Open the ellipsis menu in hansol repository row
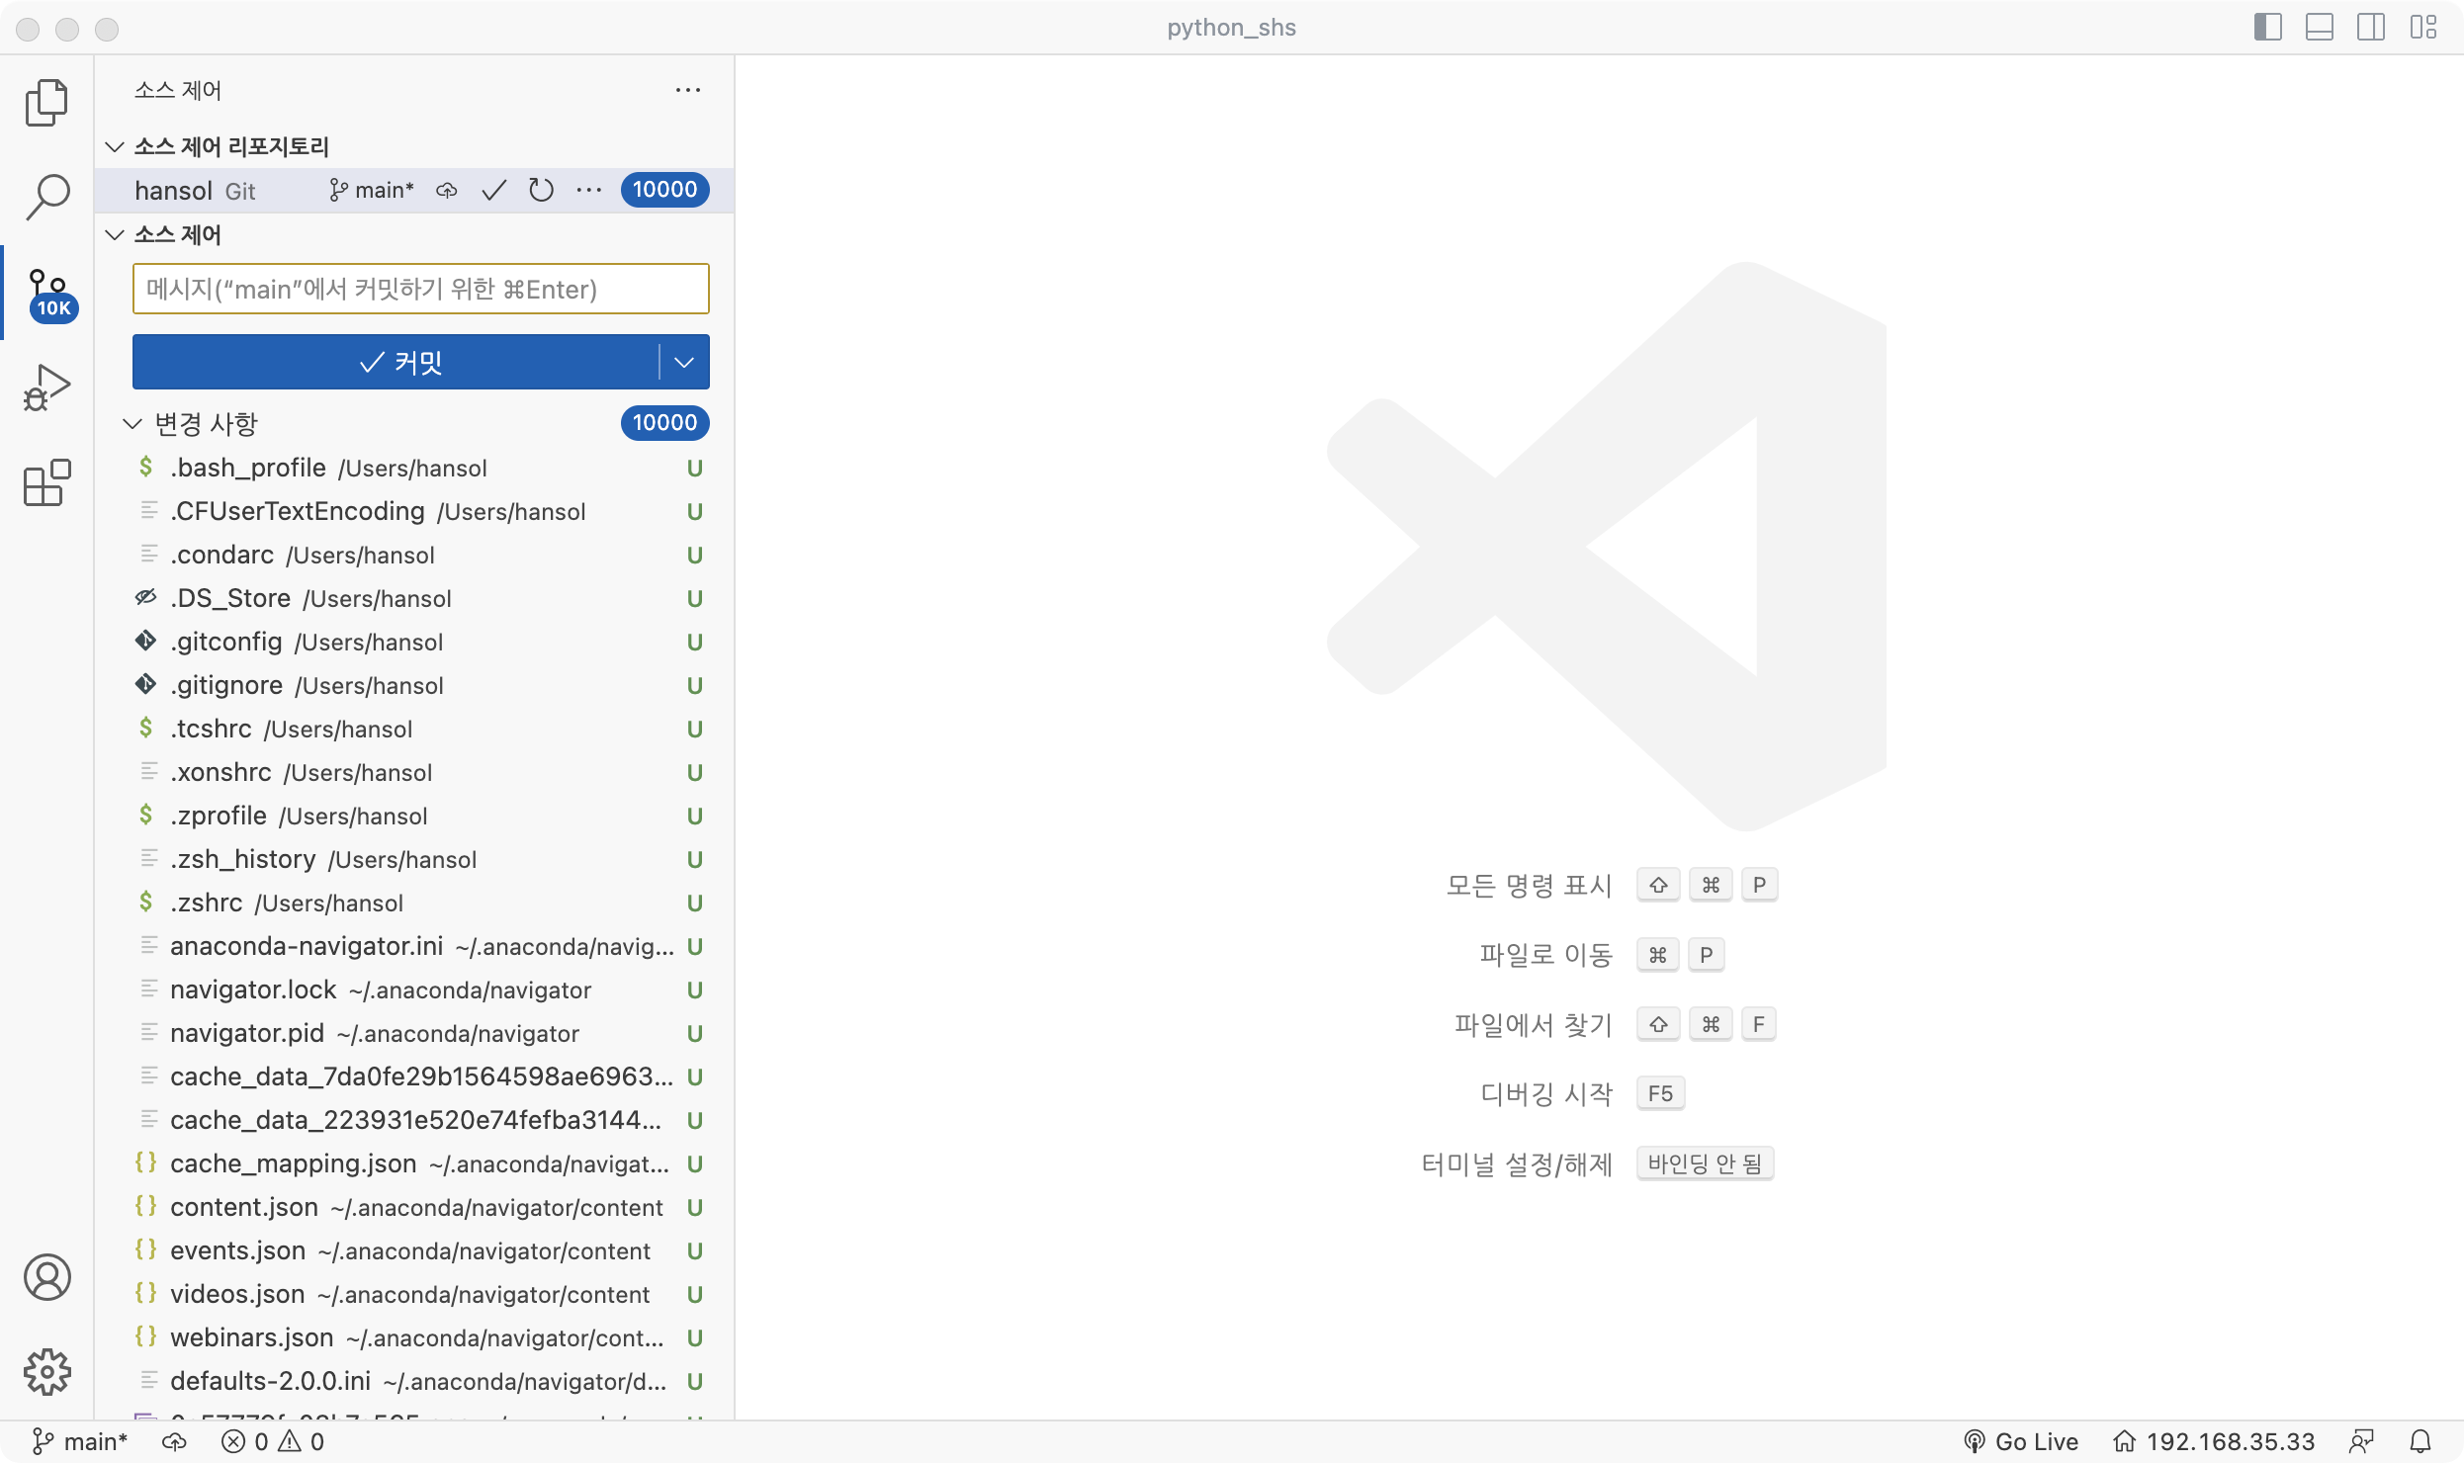Viewport: 2464px width, 1463px height. tap(588, 190)
